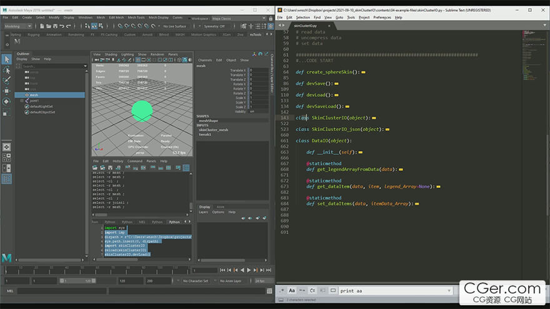Viewport: 550px width, 309px height.
Task: Click the four-pane layout icon in sidebar
Action: pyautogui.click(x=7, y=157)
